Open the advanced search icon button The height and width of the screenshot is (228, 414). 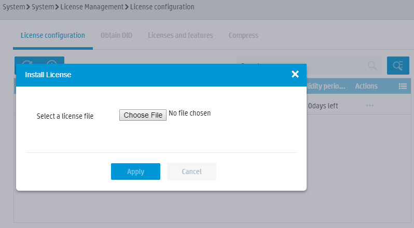pos(398,65)
